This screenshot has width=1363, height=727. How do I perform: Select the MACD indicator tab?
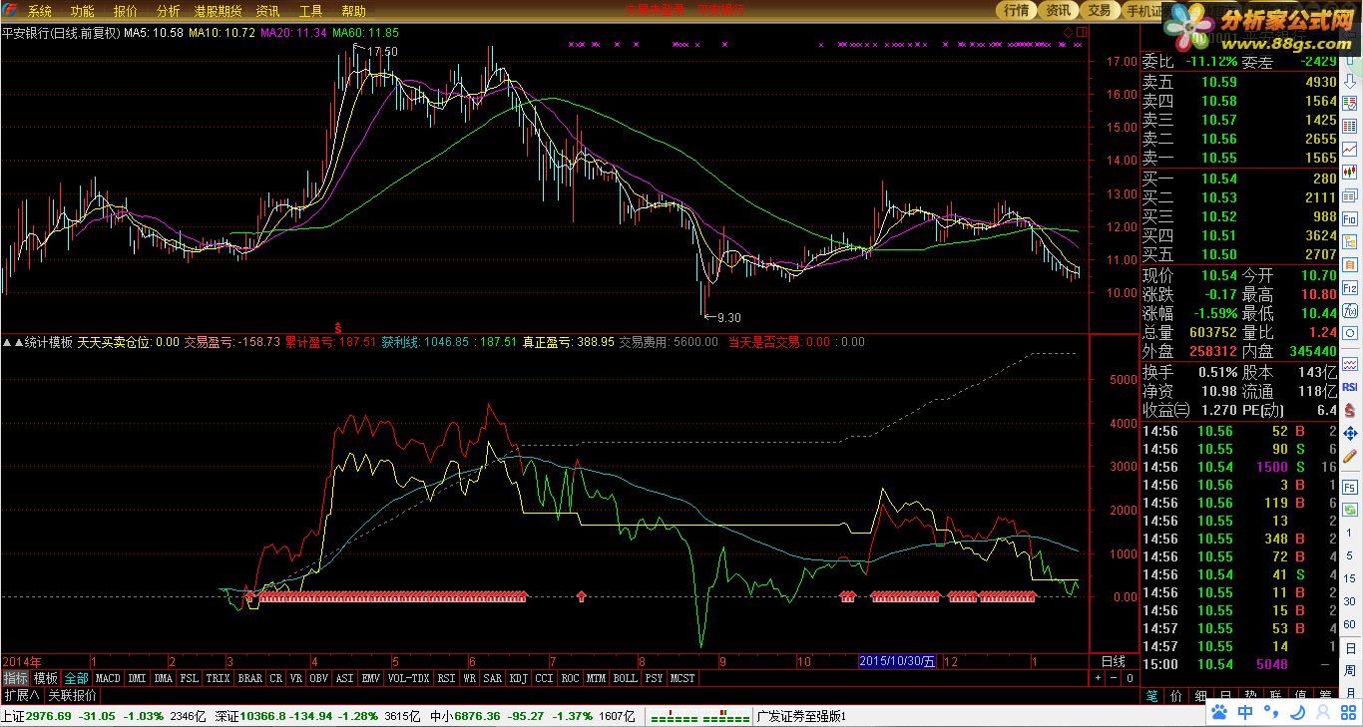pyautogui.click(x=108, y=678)
